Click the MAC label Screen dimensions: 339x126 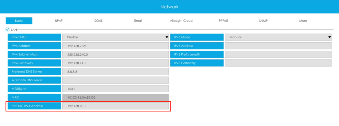click(x=34, y=97)
